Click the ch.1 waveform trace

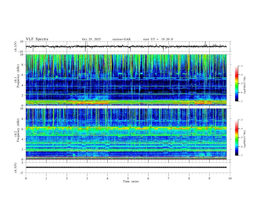pos(126,46)
